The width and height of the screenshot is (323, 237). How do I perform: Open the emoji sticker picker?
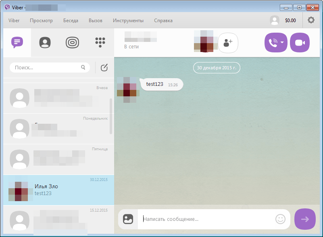coord(280,219)
